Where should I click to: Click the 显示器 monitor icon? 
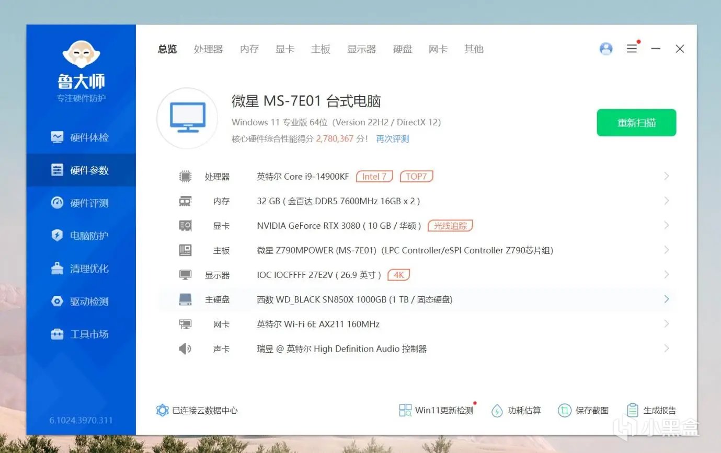(x=185, y=275)
